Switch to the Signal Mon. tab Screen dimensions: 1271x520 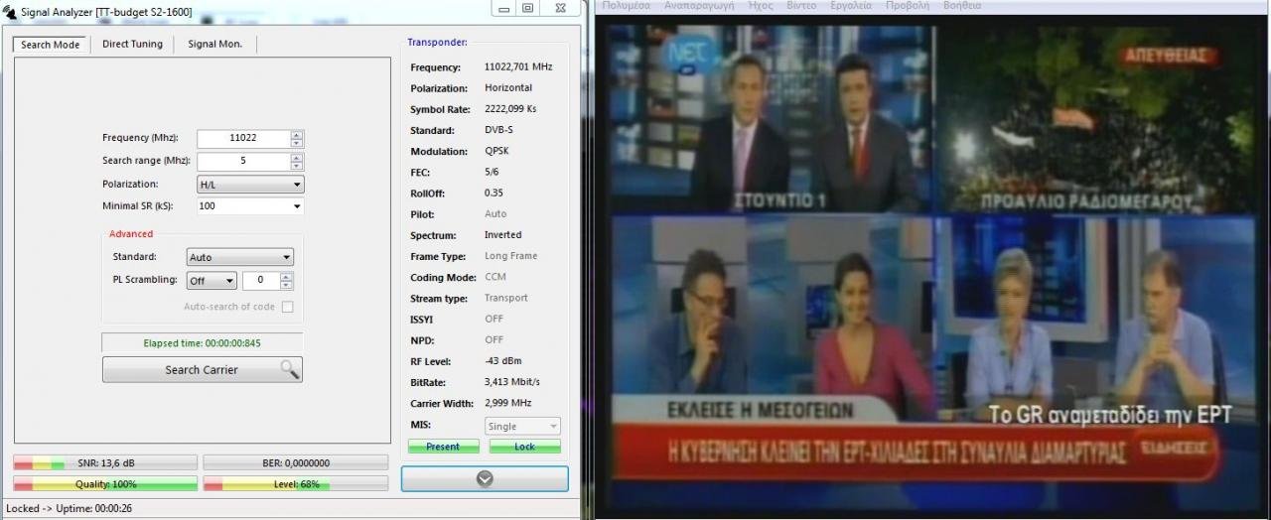coord(214,44)
